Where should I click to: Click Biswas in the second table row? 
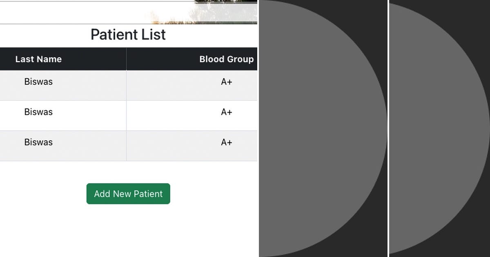38,112
